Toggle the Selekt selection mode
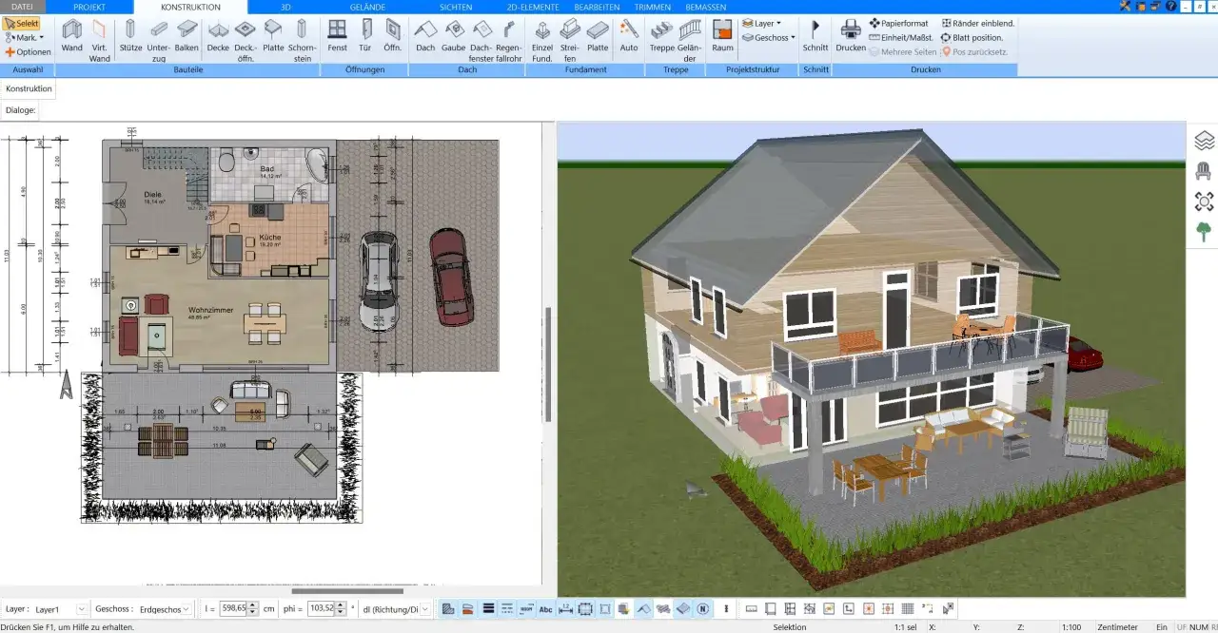The height and width of the screenshot is (633, 1218). pyautogui.click(x=22, y=23)
